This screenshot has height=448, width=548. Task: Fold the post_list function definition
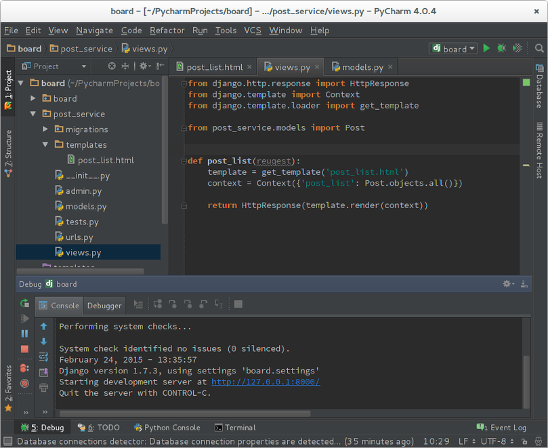[184, 161]
